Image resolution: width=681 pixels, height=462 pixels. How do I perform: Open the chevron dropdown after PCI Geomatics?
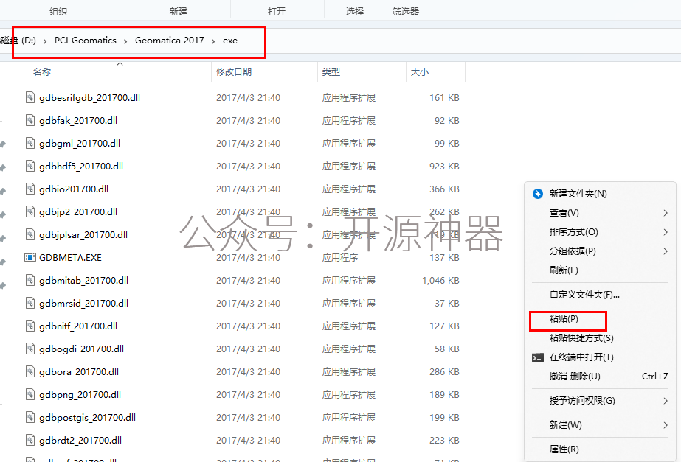125,41
